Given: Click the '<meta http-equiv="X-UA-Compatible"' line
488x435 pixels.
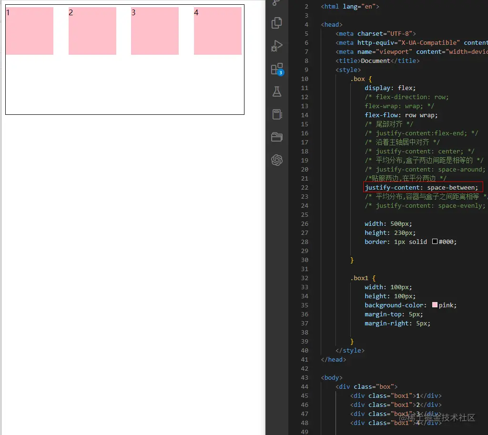Looking at the screenshot, I should point(412,42).
